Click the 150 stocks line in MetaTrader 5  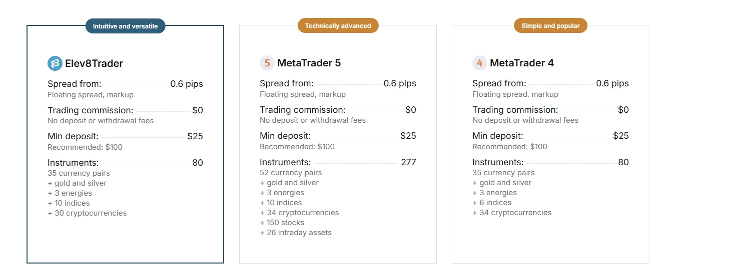282,223
